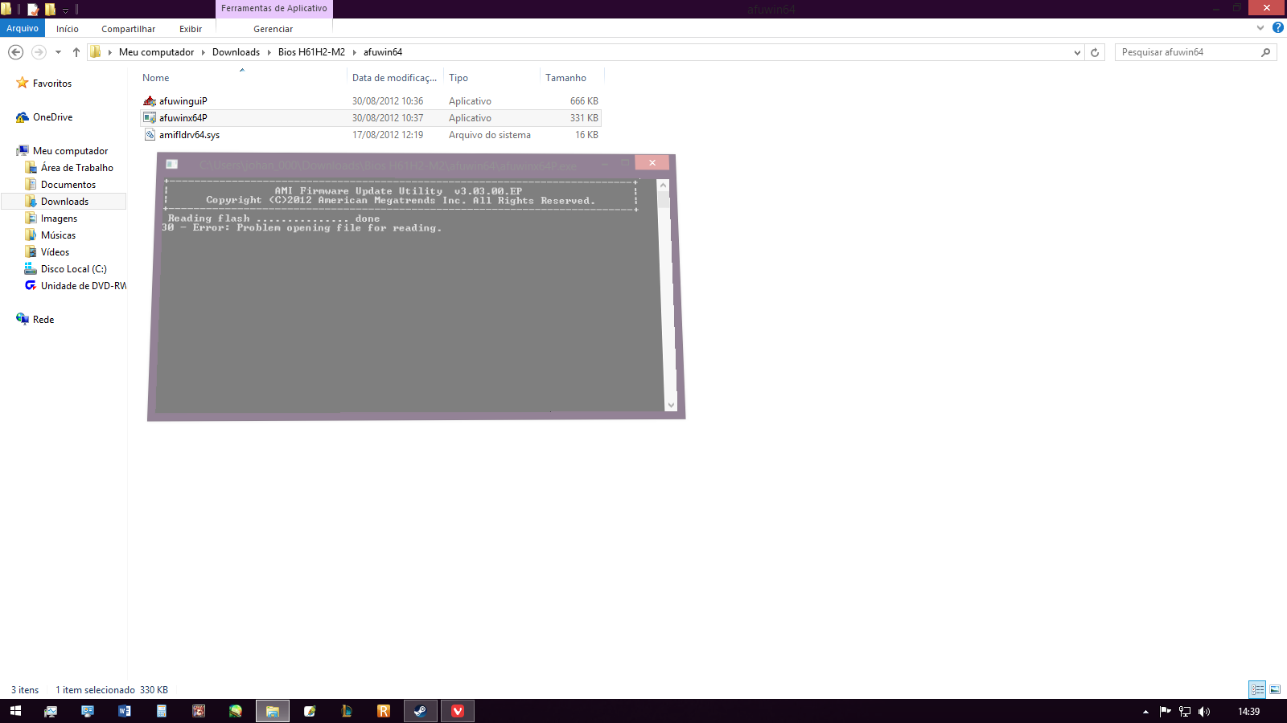The height and width of the screenshot is (723, 1287).
Task: Expand chevron after Meu computador in address bar
Action: [204, 52]
